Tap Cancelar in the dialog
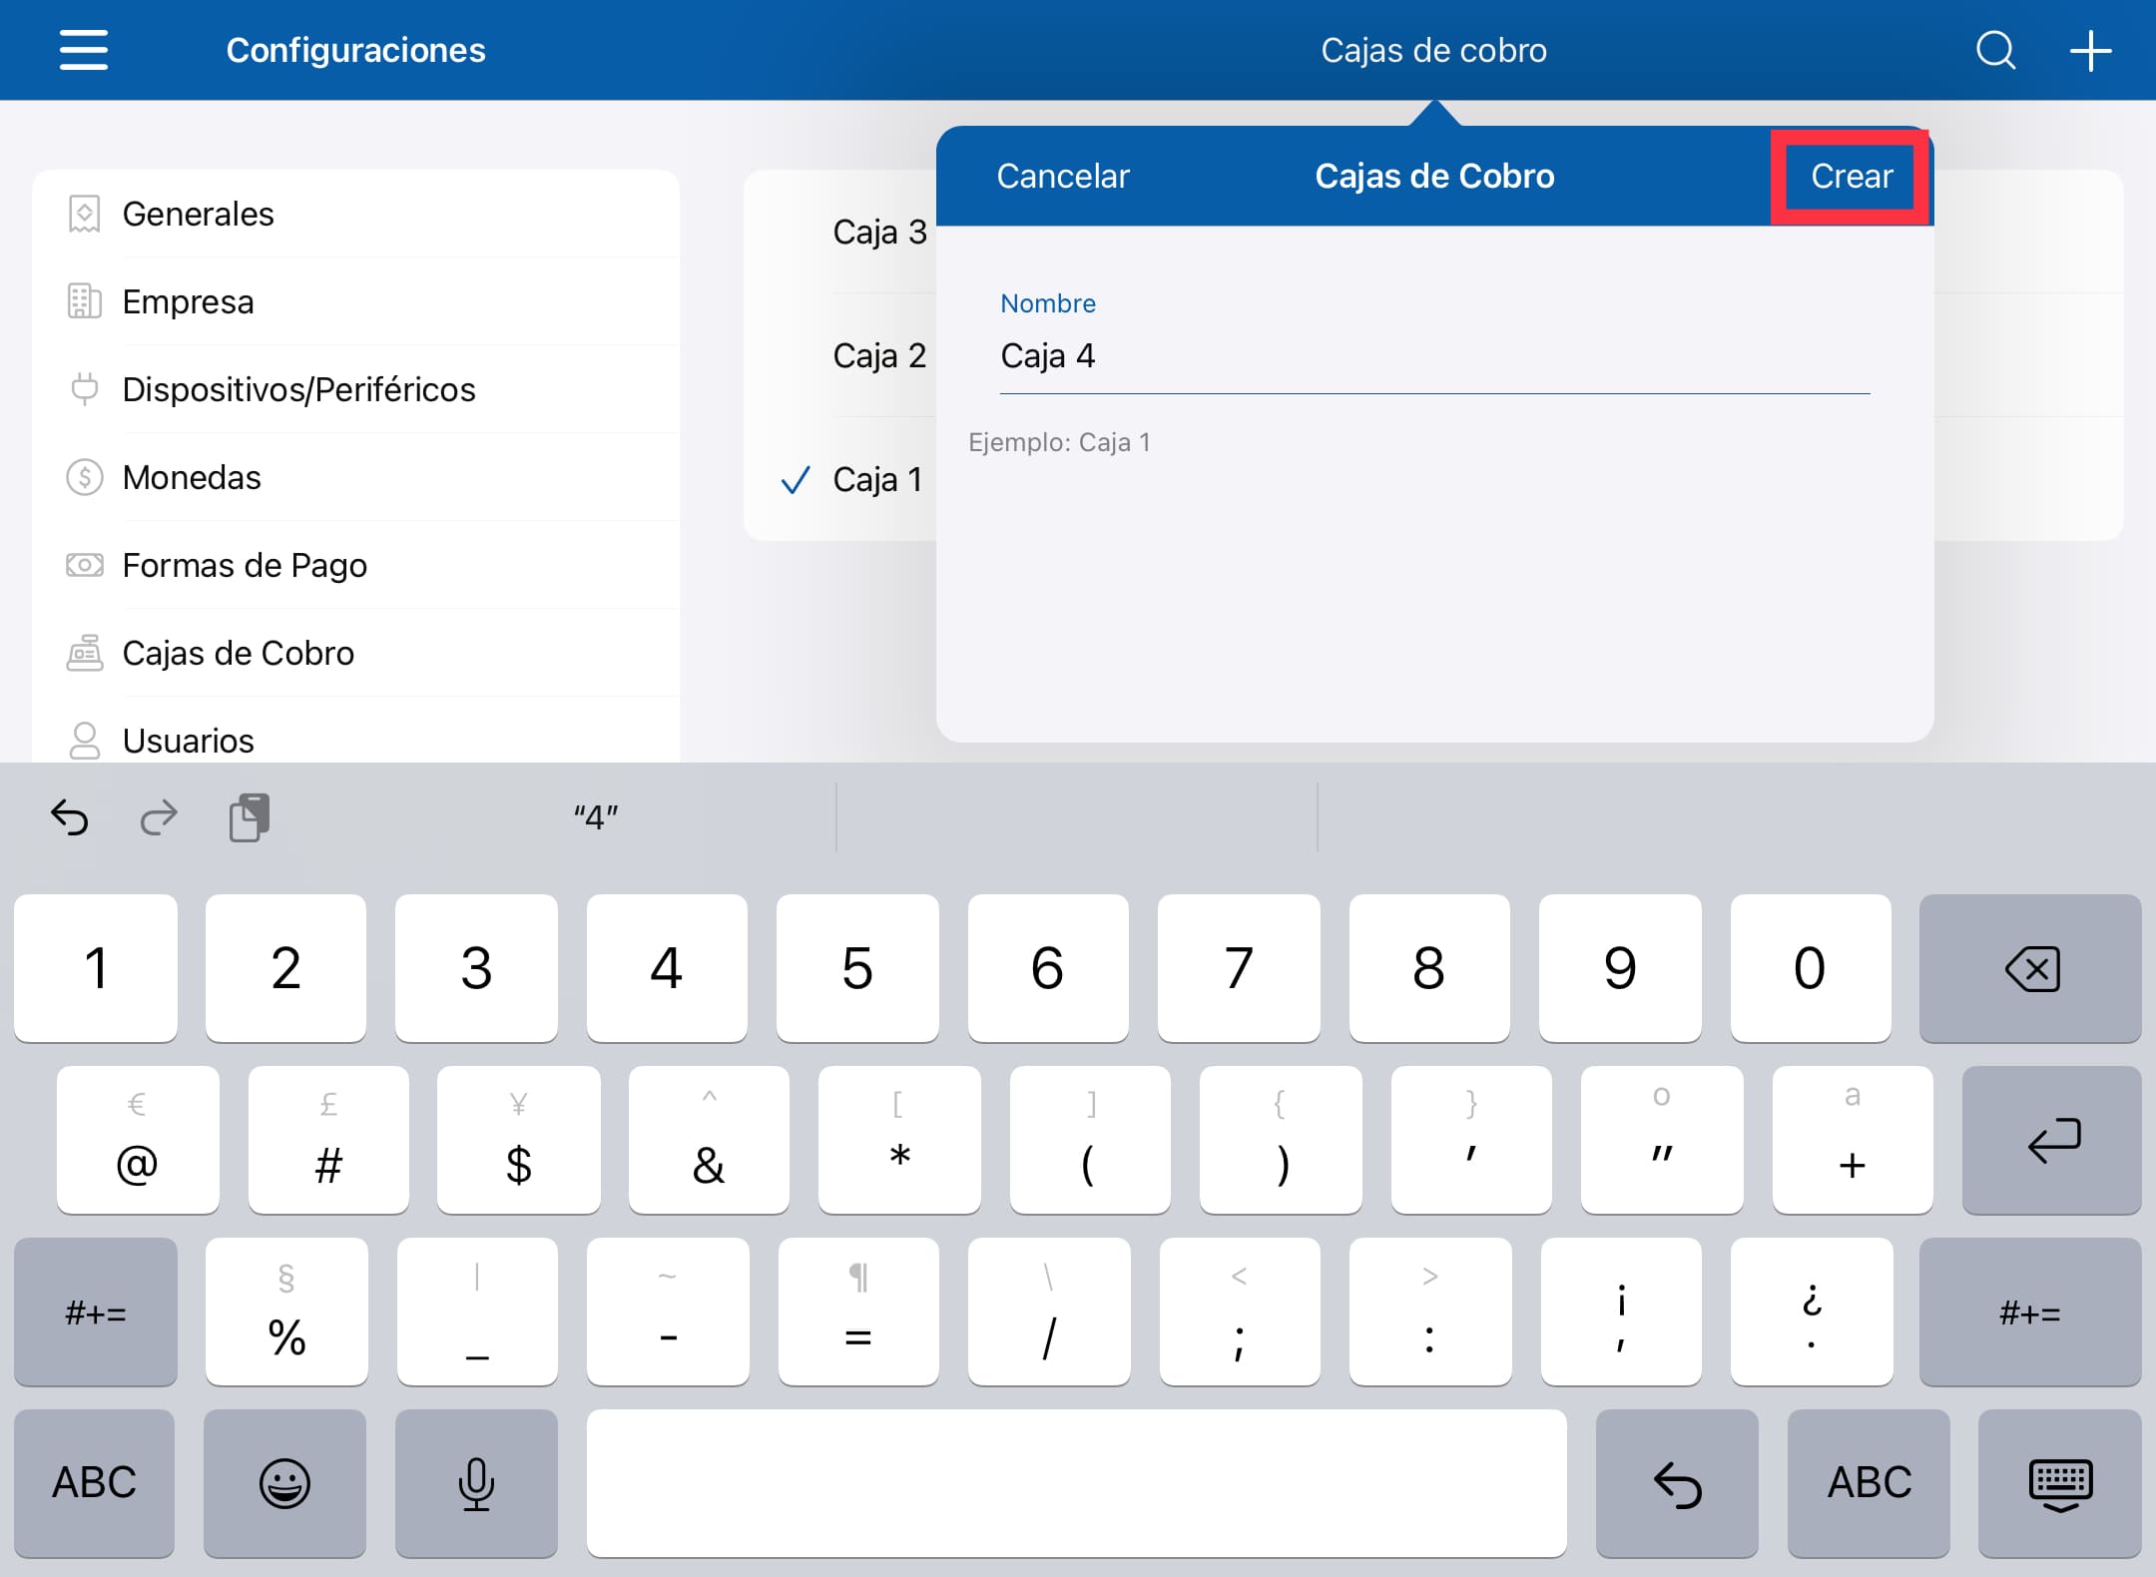 tap(1062, 176)
